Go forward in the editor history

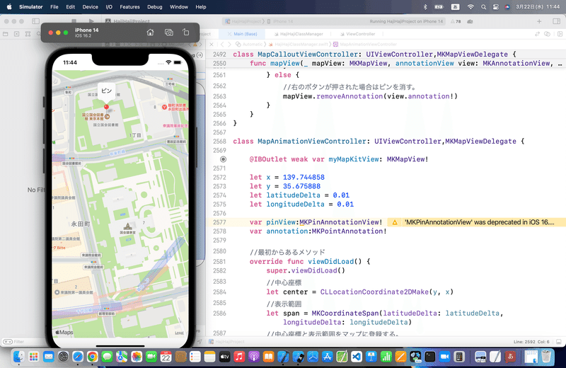tap(229, 45)
